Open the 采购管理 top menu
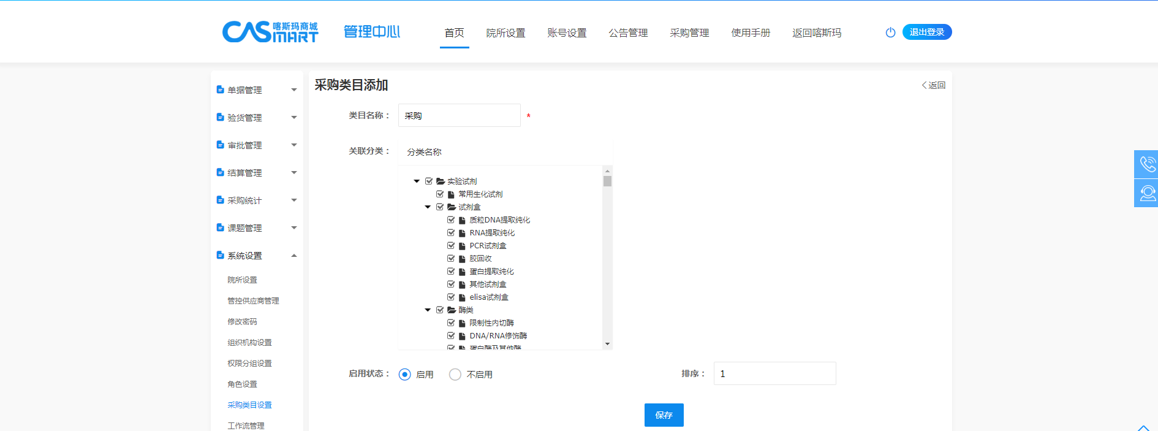1158x431 pixels. [x=689, y=33]
